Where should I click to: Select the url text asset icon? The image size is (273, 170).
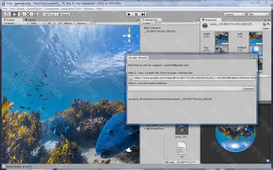(x=182, y=148)
